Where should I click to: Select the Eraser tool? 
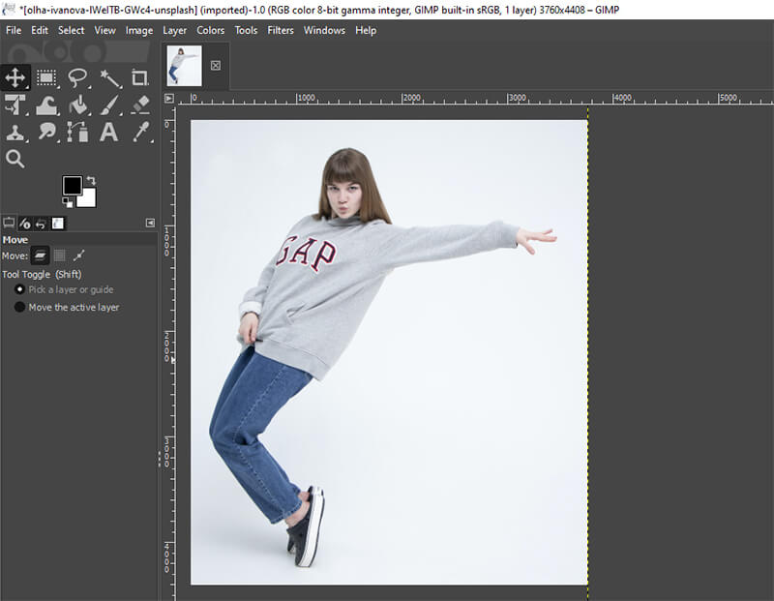click(x=140, y=105)
